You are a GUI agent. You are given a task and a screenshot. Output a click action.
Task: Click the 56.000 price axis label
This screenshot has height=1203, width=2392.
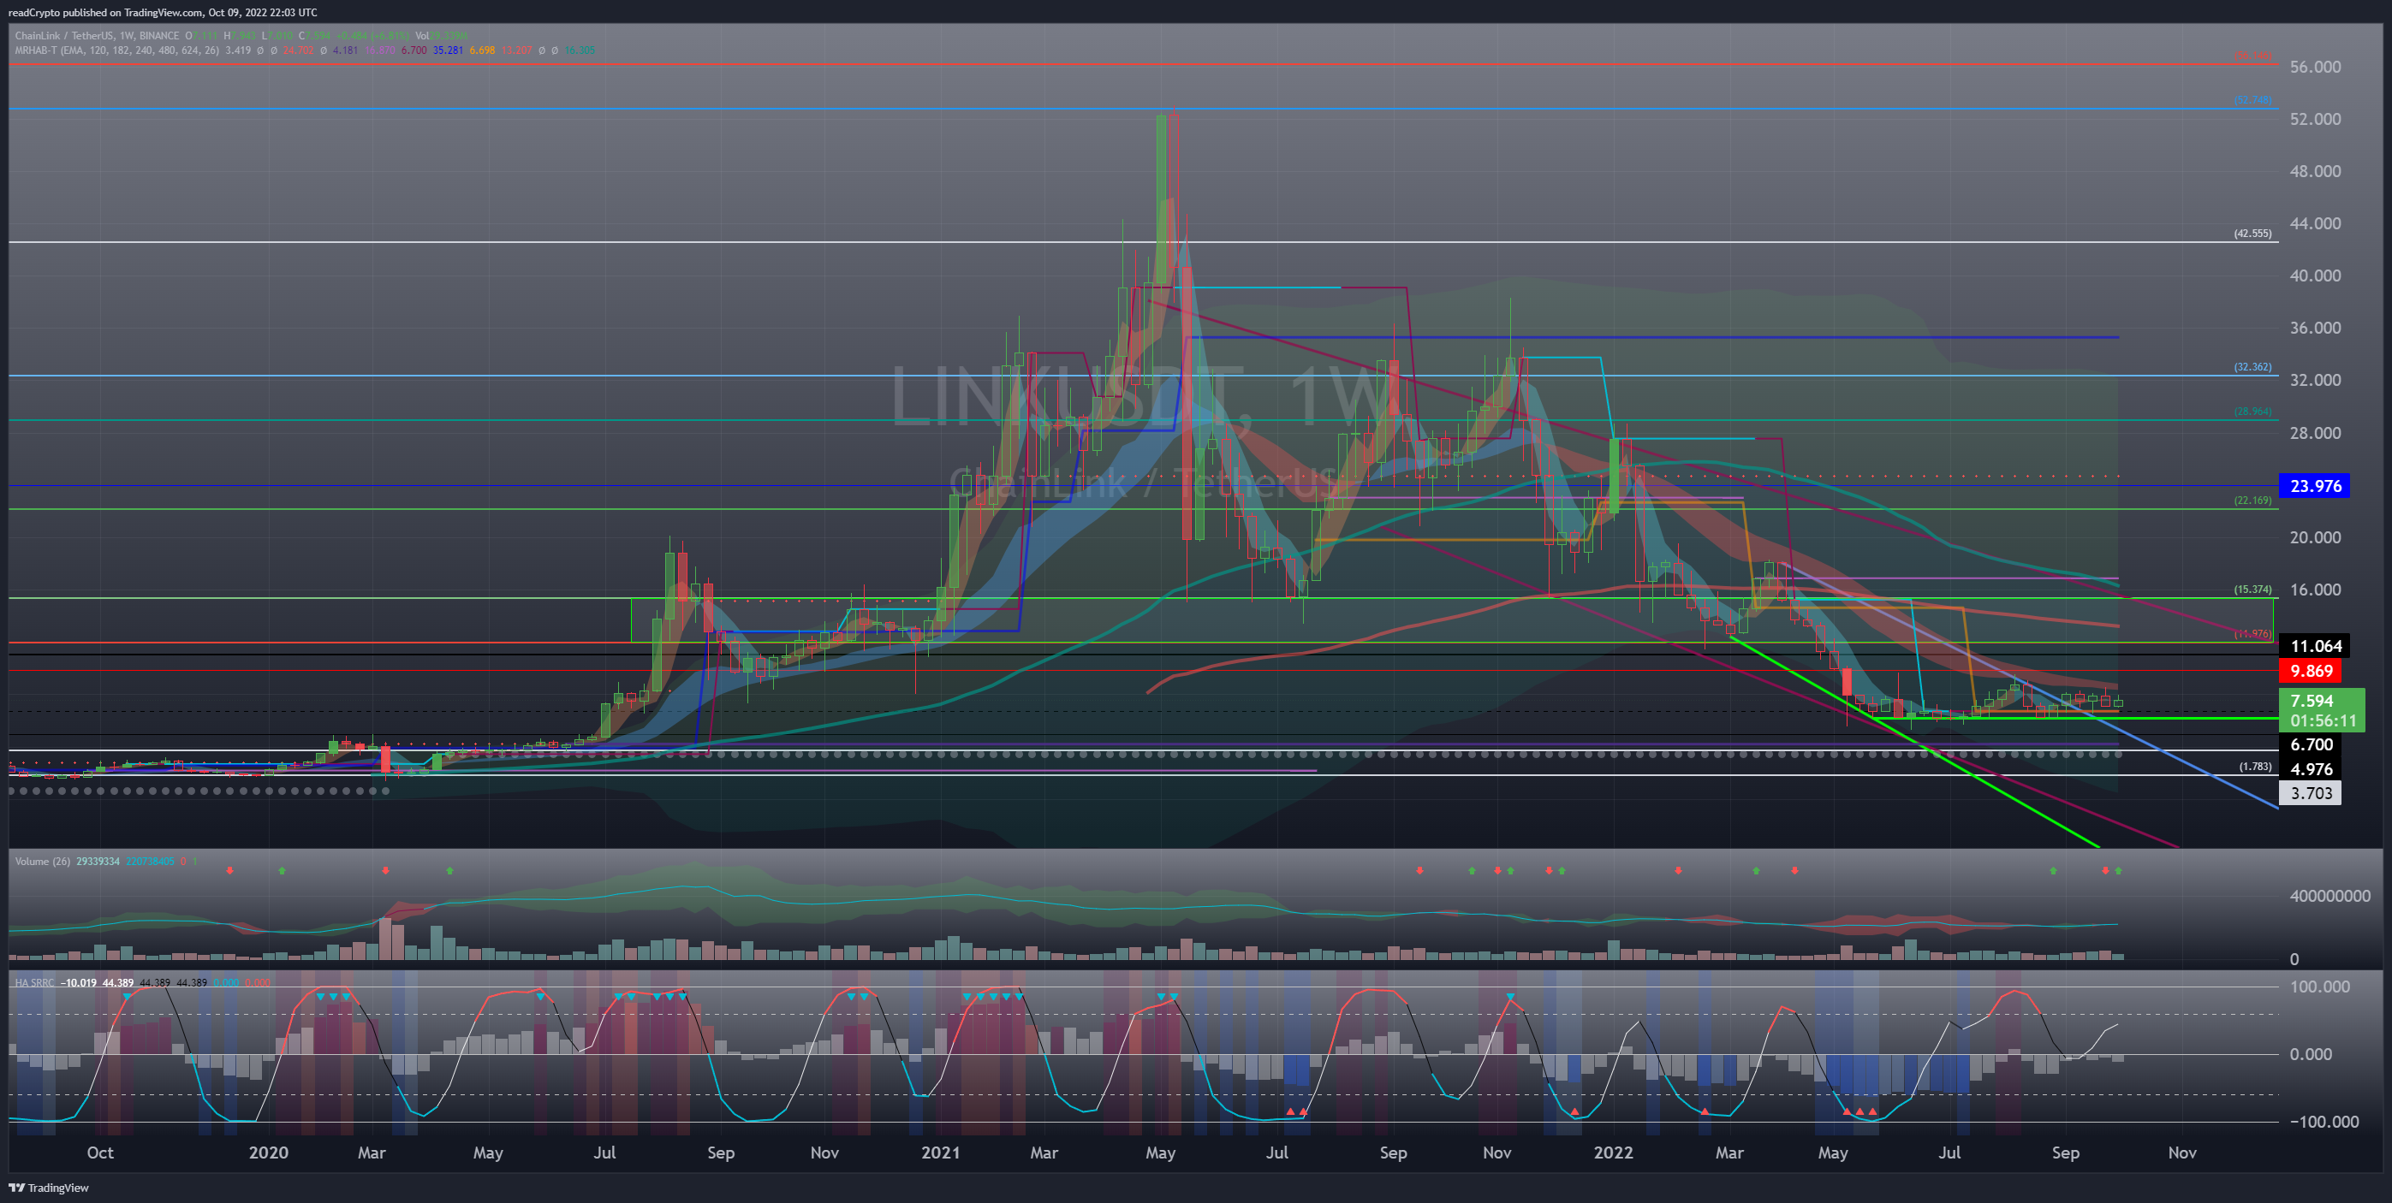click(2315, 67)
